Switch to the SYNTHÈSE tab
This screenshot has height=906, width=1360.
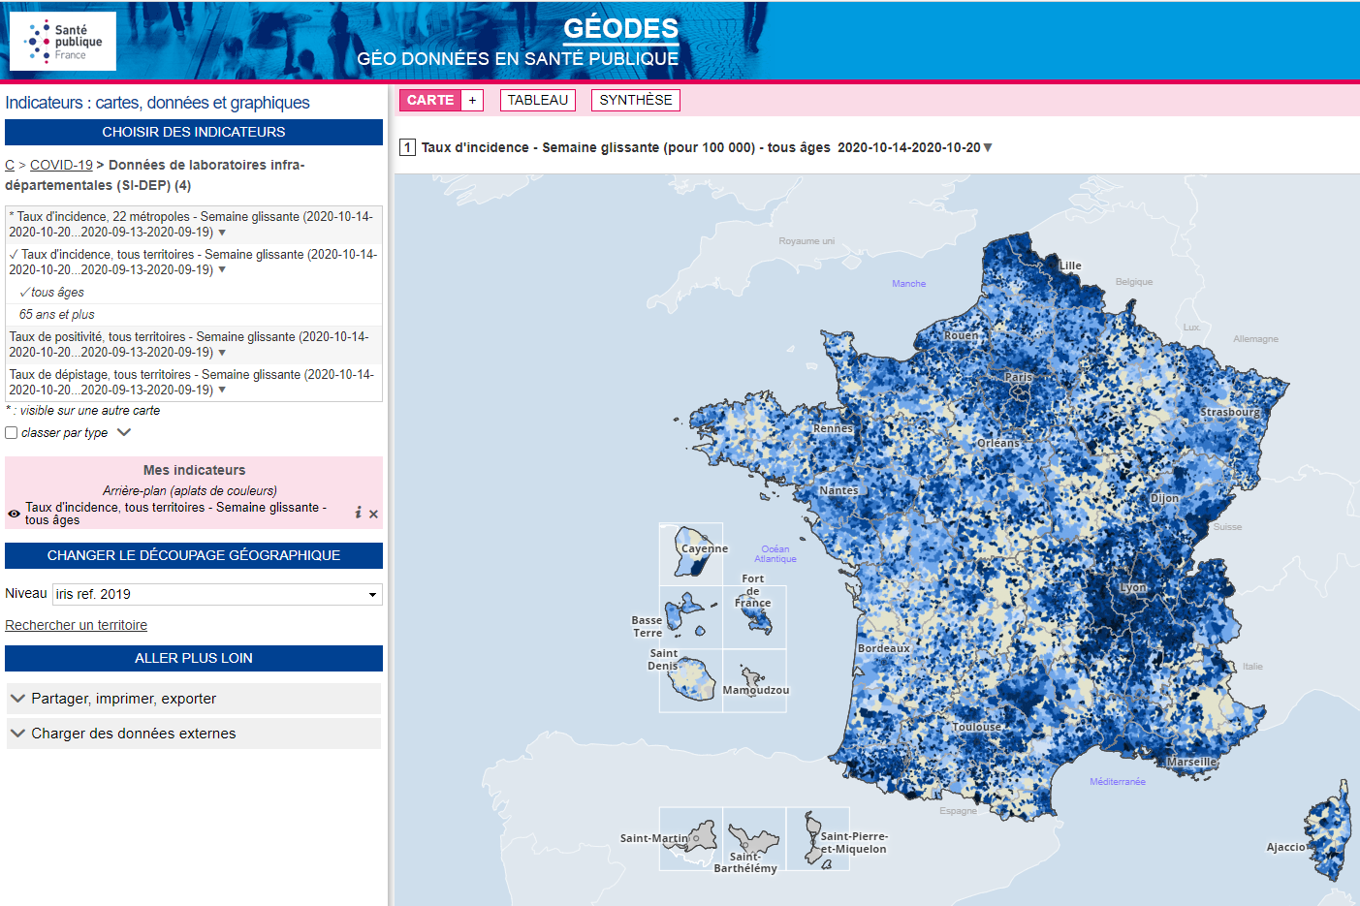635,100
